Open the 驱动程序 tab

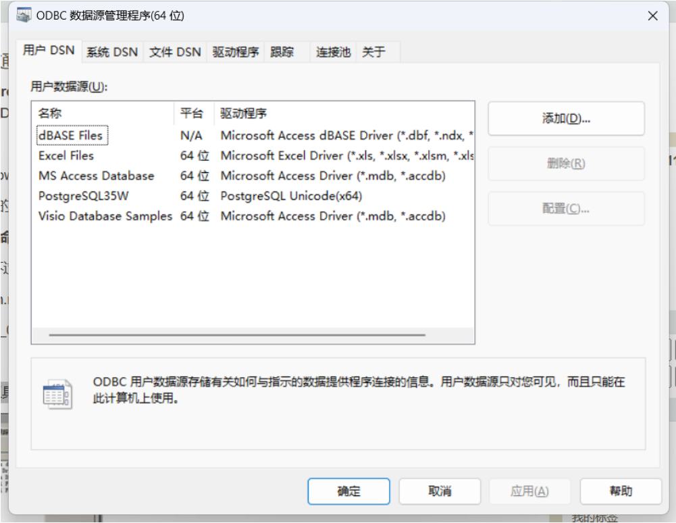pos(236,52)
